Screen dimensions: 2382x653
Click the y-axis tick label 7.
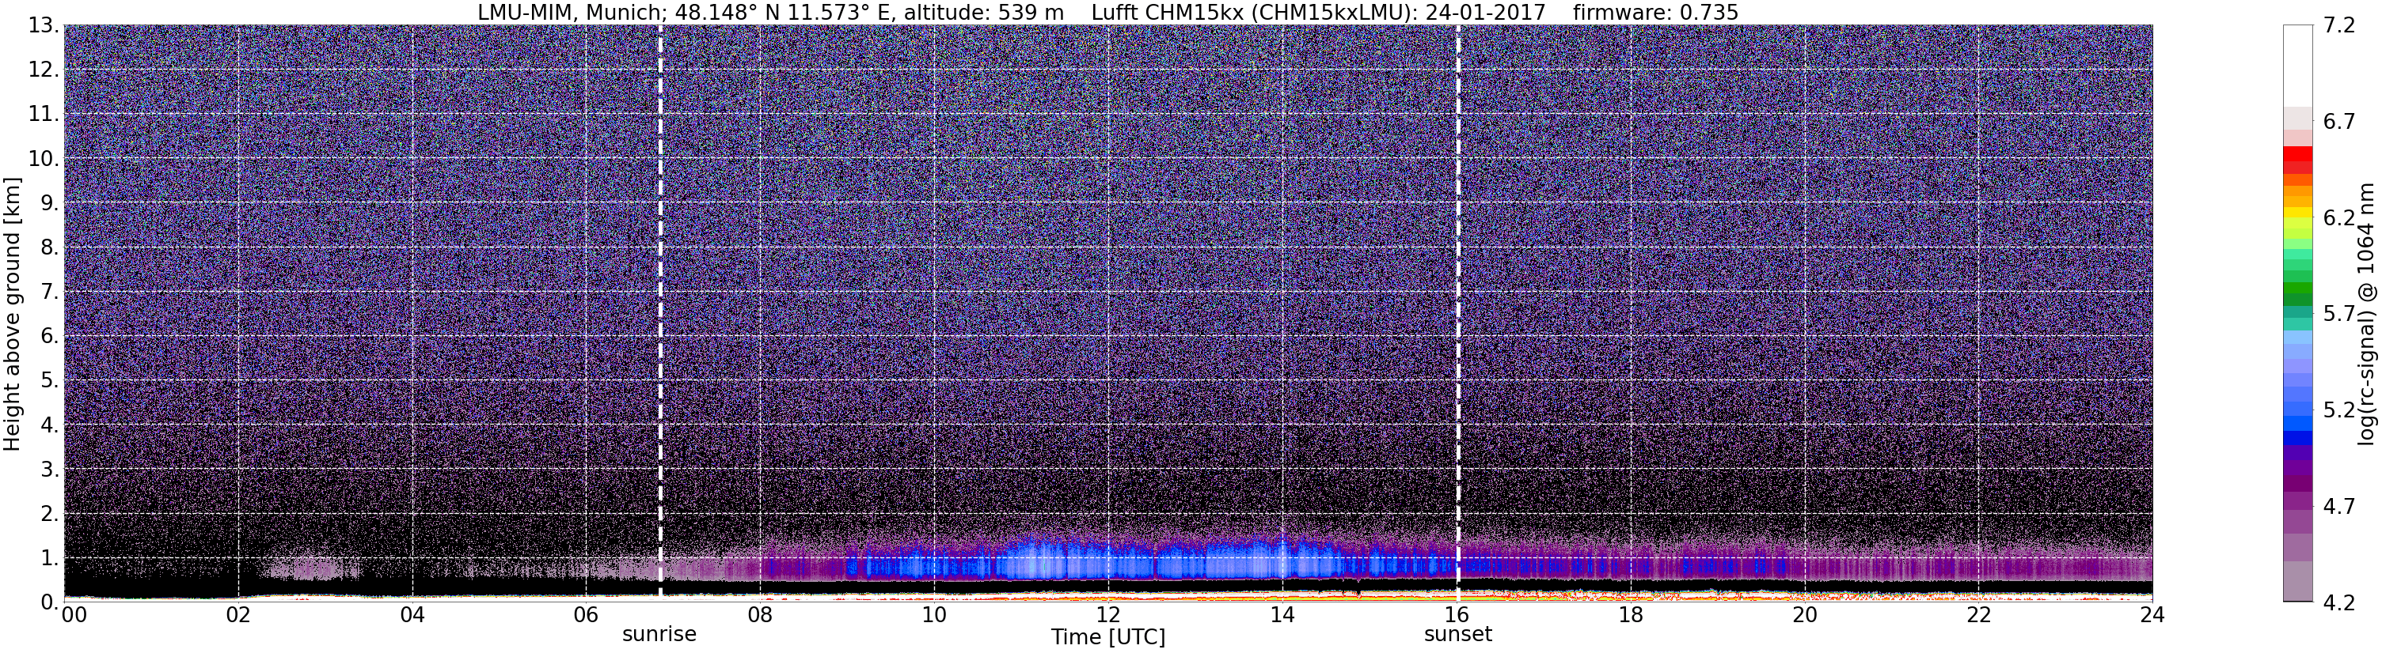pyautogui.click(x=51, y=292)
